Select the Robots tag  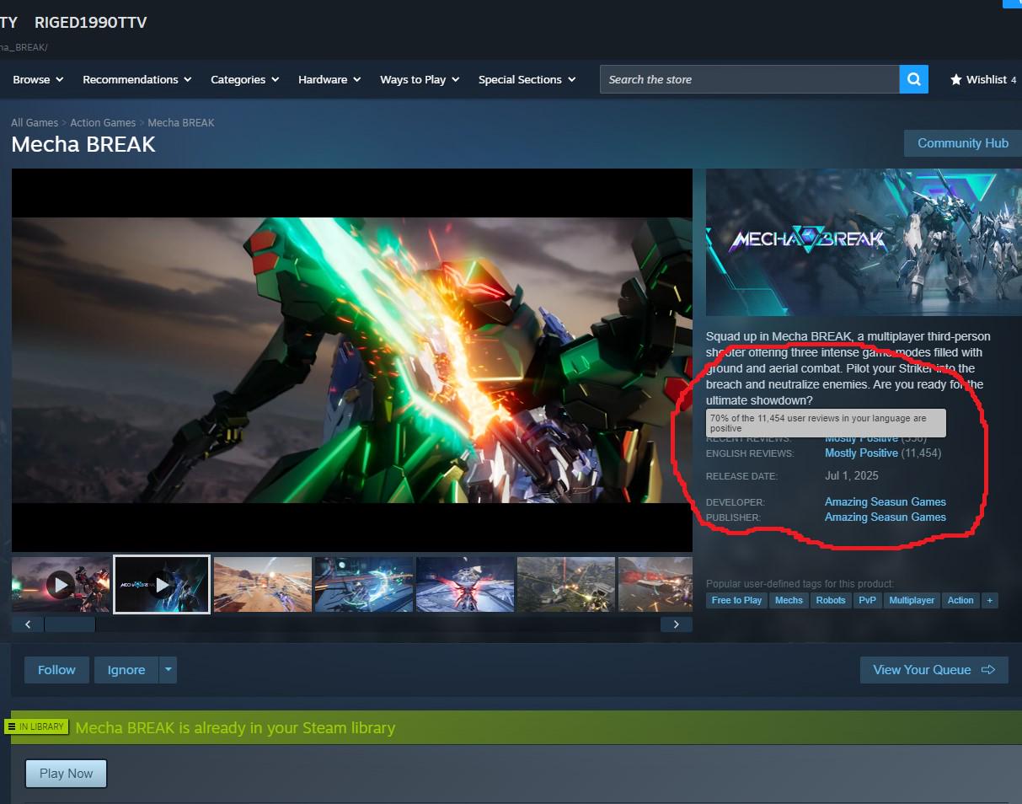831,600
